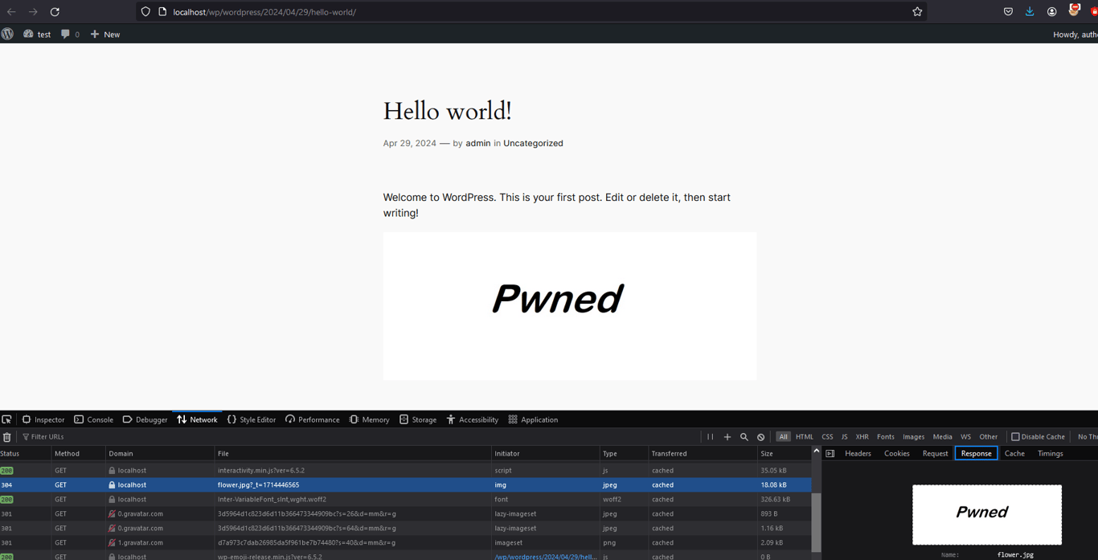Activate the element picker tool
This screenshot has height=560, width=1098.
point(6,419)
